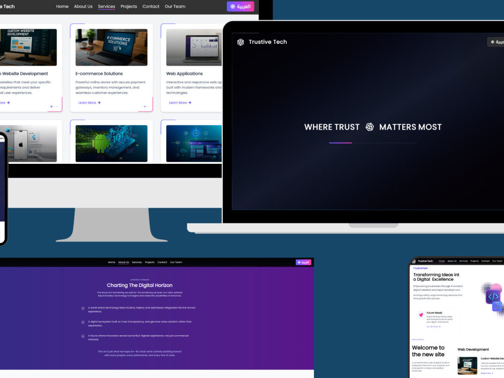This screenshot has height=378, width=504.
Task: Open the Custom Website thumbnail on the tablet
Action: click(467, 365)
